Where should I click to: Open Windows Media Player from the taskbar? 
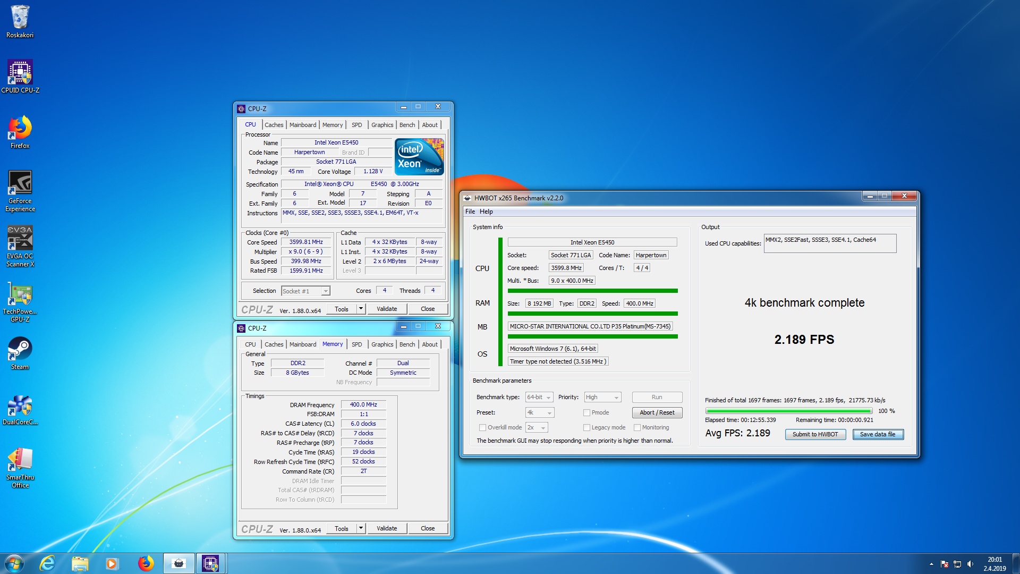(x=112, y=563)
